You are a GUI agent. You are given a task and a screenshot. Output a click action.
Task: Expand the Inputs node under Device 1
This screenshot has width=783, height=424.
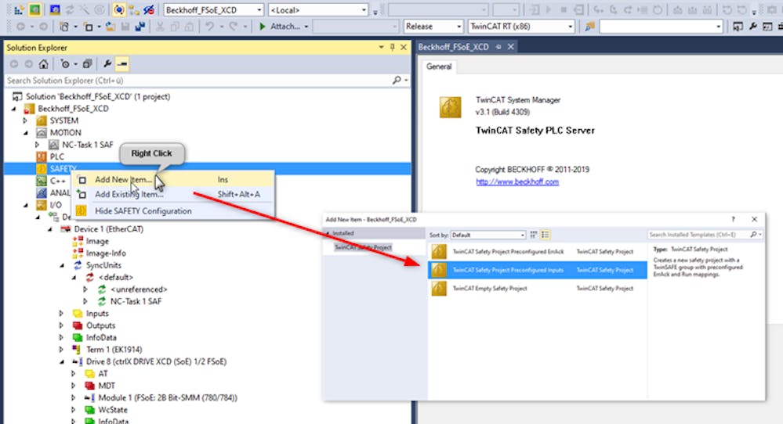[61, 314]
